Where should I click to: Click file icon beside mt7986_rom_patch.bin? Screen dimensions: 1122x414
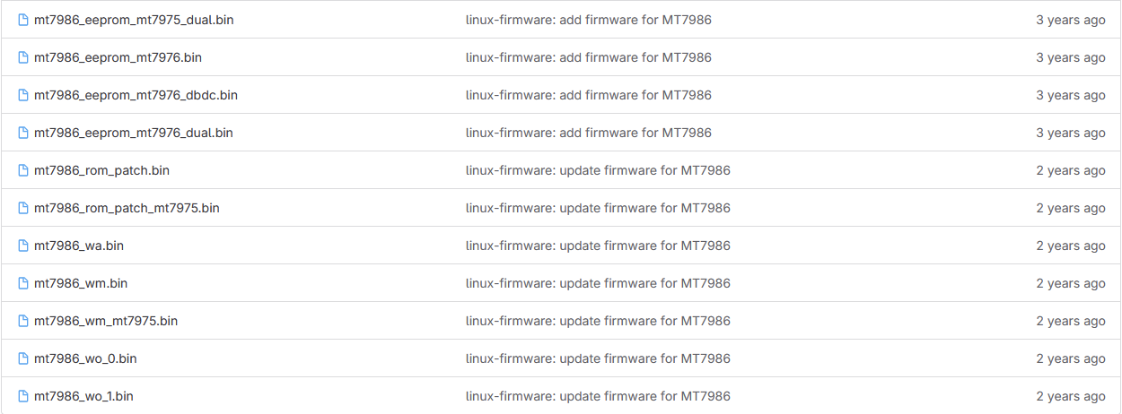coord(24,170)
